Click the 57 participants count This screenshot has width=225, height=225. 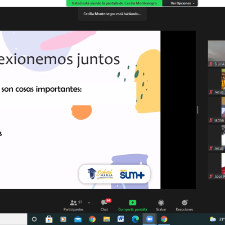tap(80, 202)
